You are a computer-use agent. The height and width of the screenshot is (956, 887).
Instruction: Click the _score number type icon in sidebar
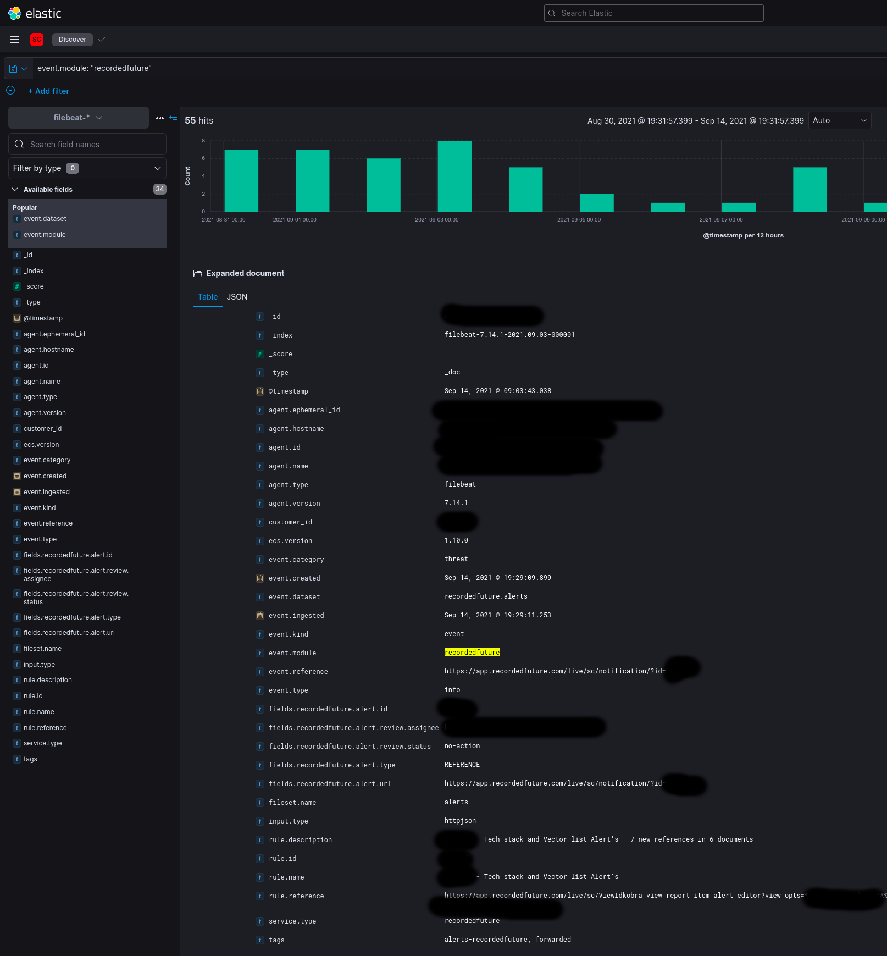pos(17,286)
